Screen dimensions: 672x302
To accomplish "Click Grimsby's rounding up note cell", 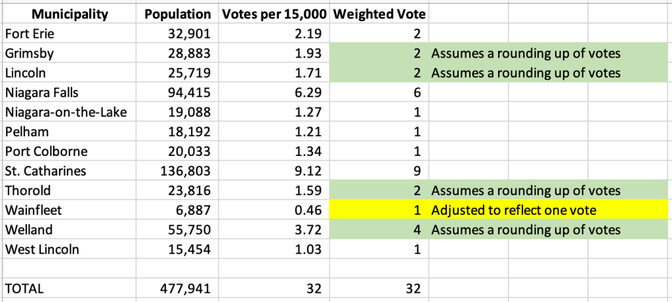I will tap(525, 53).
